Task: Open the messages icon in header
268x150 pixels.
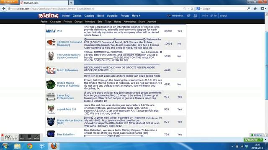Action: 189,16
